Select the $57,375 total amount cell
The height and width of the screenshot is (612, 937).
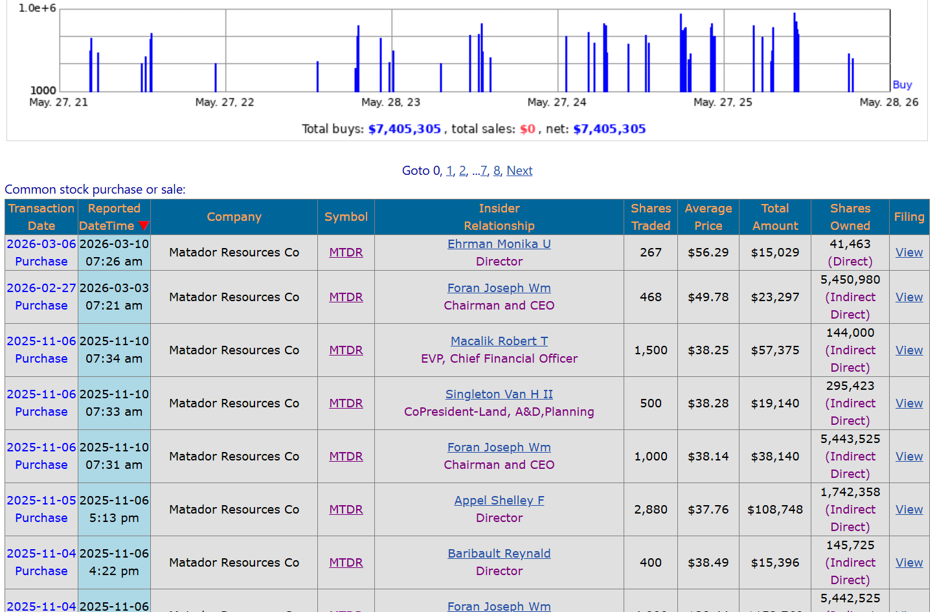click(x=775, y=350)
